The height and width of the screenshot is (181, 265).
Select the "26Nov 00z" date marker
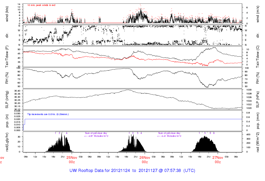pyautogui.click(x=145, y=160)
